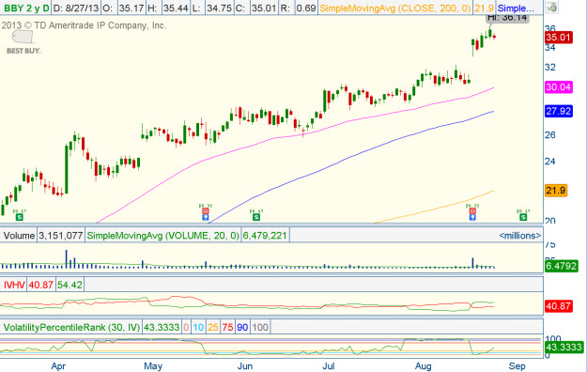Click the green 54.42 IVHV value
The width and height of the screenshot is (587, 372).
[x=70, y=285]
